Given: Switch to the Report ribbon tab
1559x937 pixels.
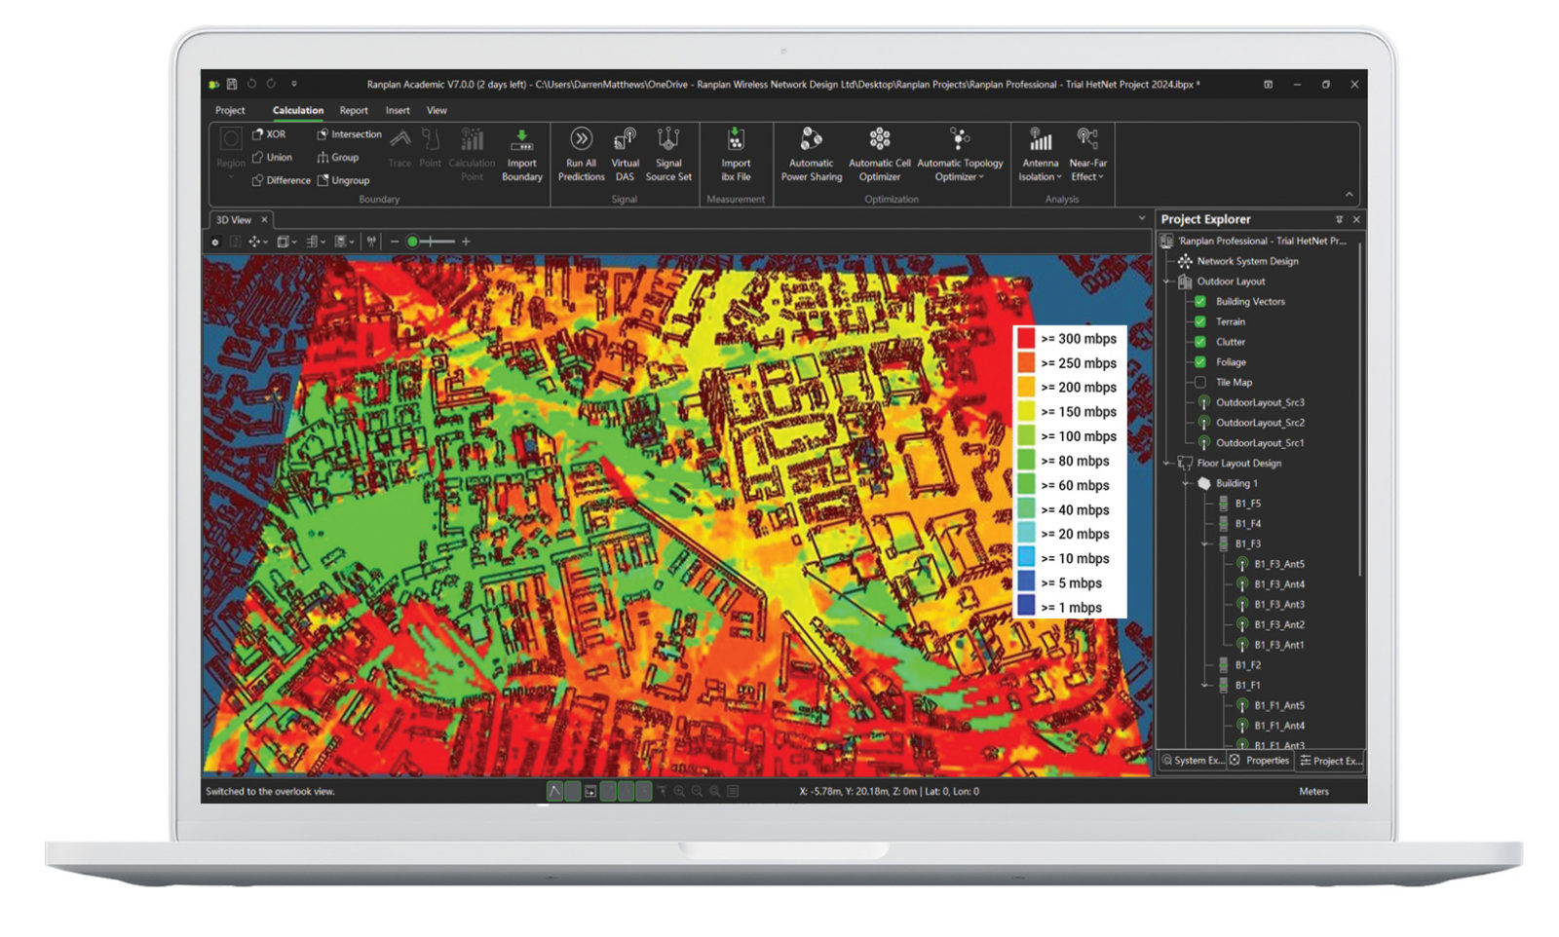Looking at the screenshot, I should pos(354,110).
